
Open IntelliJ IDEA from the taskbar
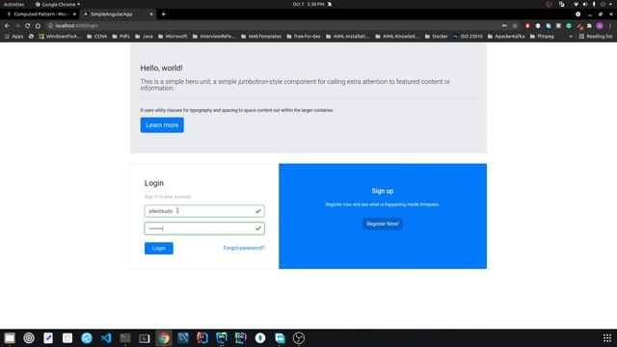[202, 338]
